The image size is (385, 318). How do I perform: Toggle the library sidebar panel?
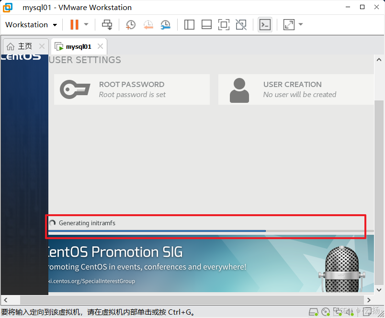tap(189, 24)
